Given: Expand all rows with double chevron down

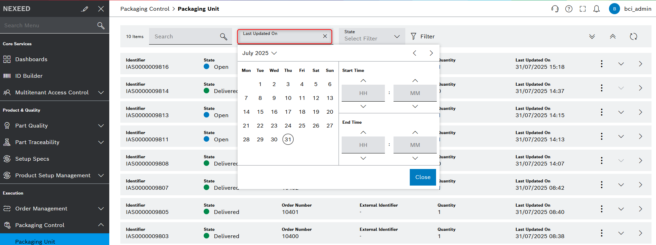Looking at the screenshot, I should pyautogui.click(x=592, y=37).
